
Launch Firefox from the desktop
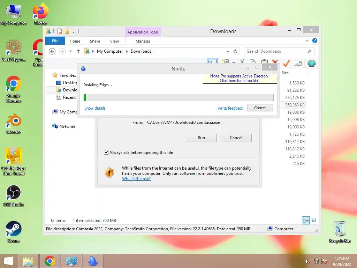click(x=40, y=14)
